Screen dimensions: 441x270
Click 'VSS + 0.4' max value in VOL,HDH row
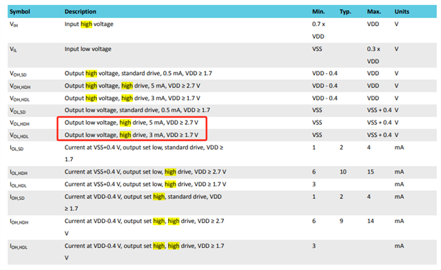point(379,123)
